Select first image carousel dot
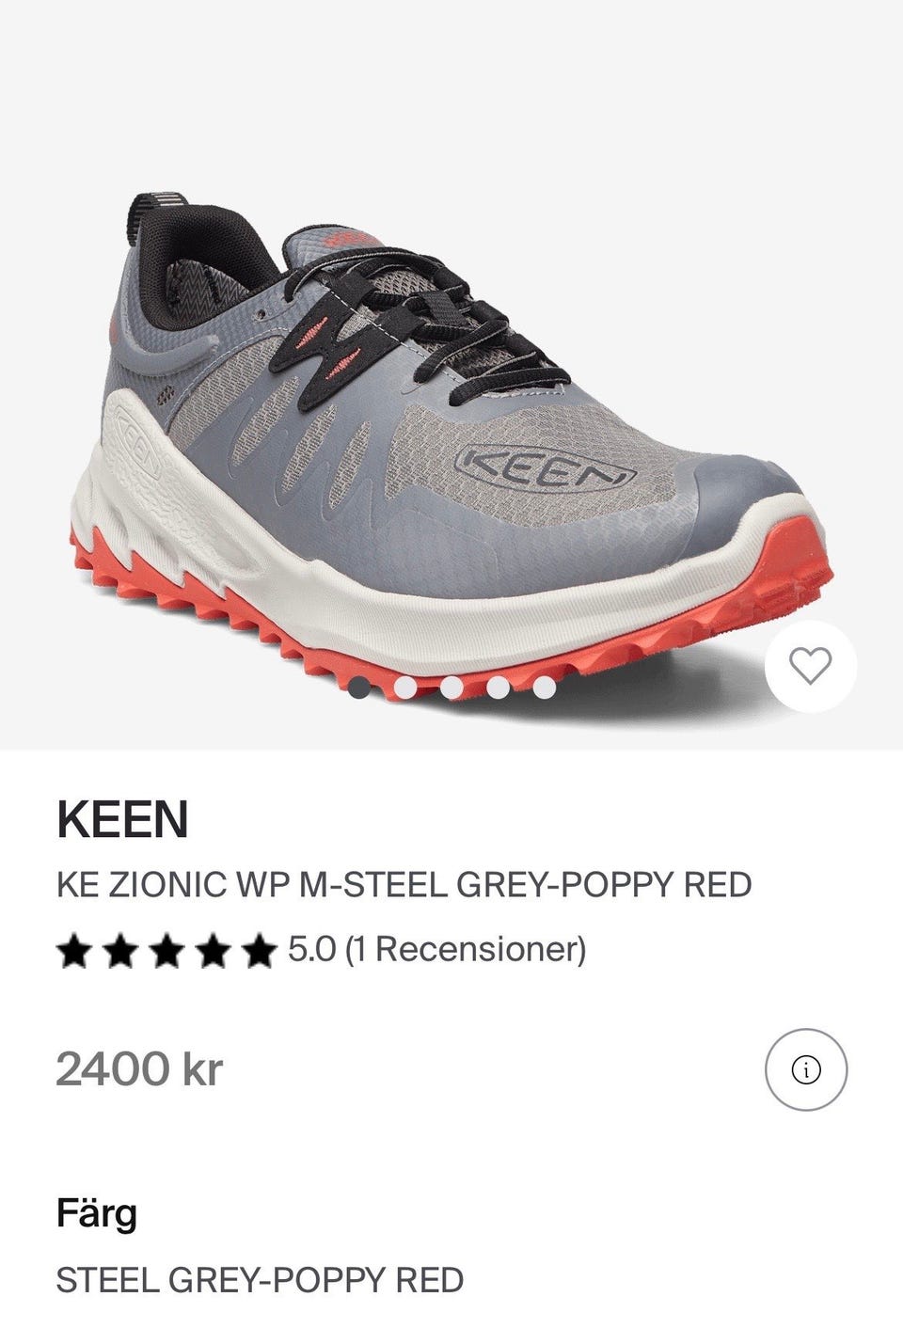Viewport: 903px width, 1344px height. (x=359, y=688)
